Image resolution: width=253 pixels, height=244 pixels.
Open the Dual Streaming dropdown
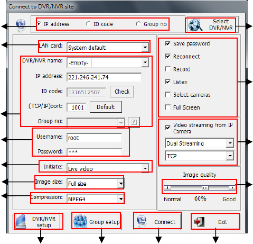(x=230, y=143)
